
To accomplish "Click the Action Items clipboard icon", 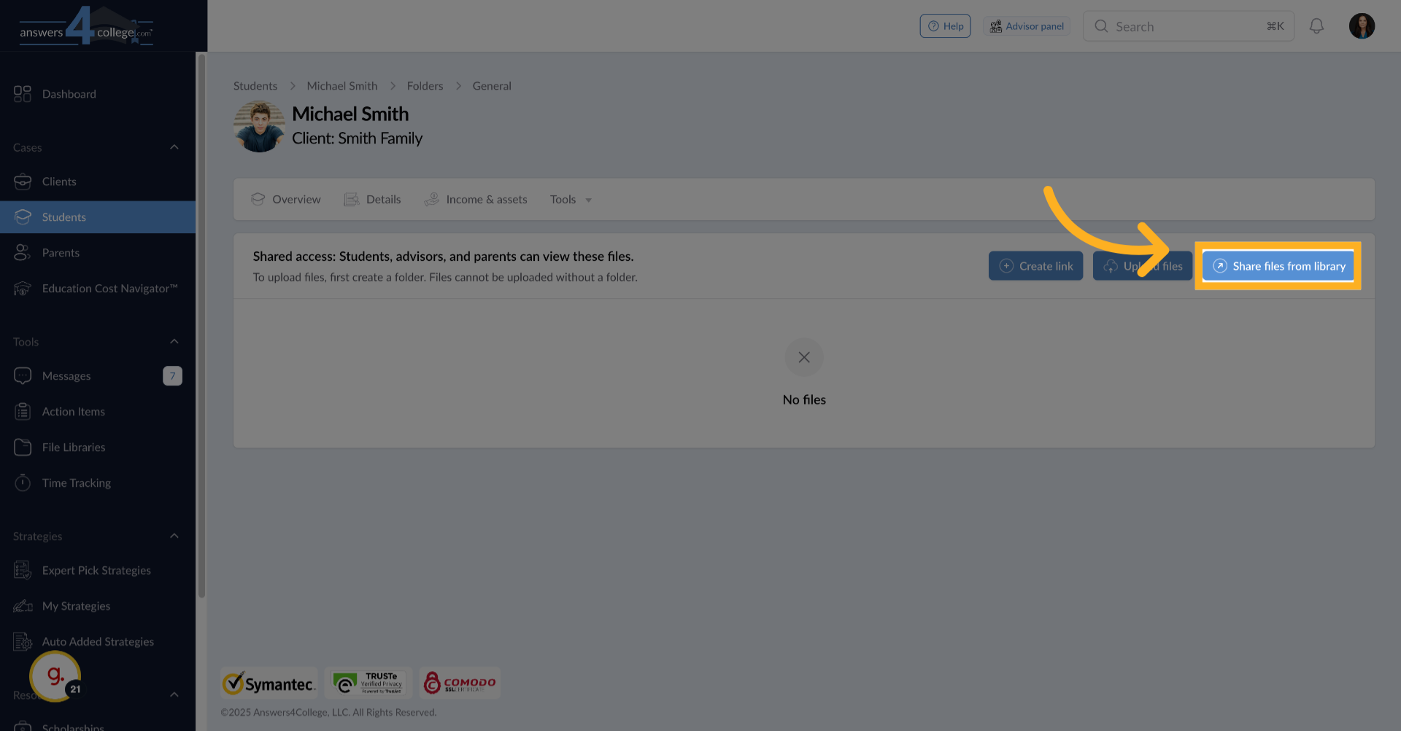I will [23, 412].
